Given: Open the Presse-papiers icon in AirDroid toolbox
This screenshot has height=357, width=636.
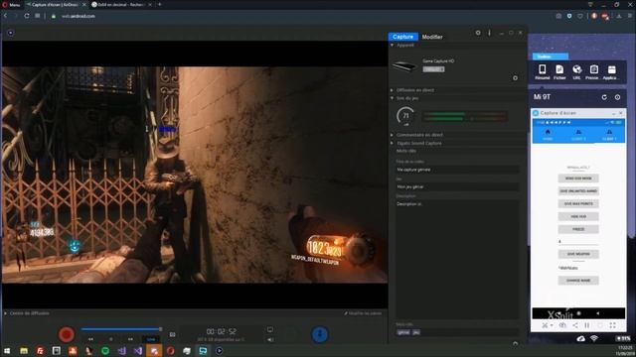Looking at the screenshot, I should click(x=594, y=72).
